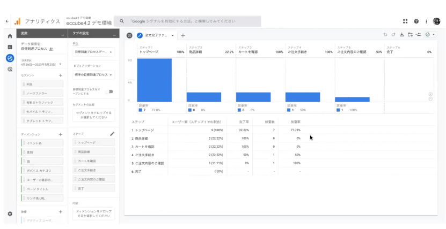The height and width of the screenshot is (229, 446).
Task: Open the Advertising icon in sidebar
Action: [x=10, y=69]
